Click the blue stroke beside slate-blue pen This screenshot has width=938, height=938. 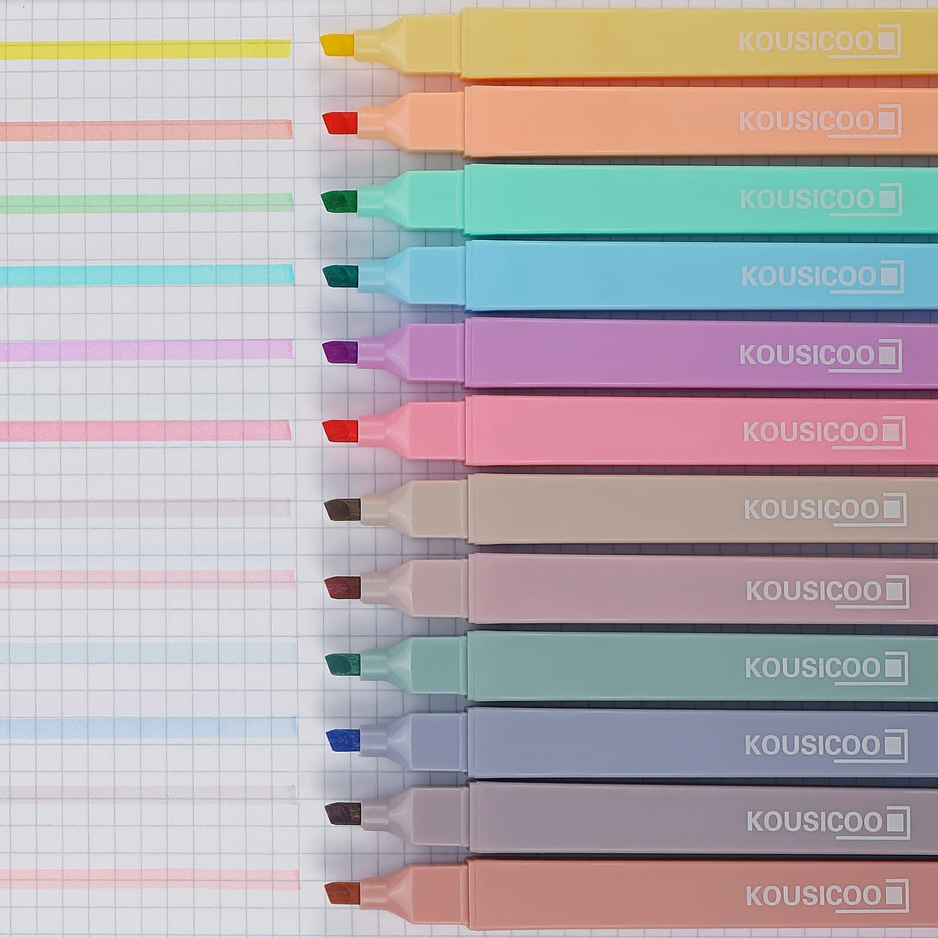click(x=149, y=729)
